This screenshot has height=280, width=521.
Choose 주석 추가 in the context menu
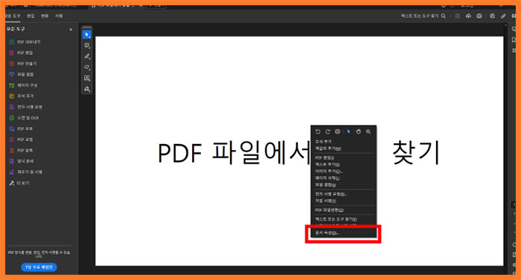coord(323,142)
